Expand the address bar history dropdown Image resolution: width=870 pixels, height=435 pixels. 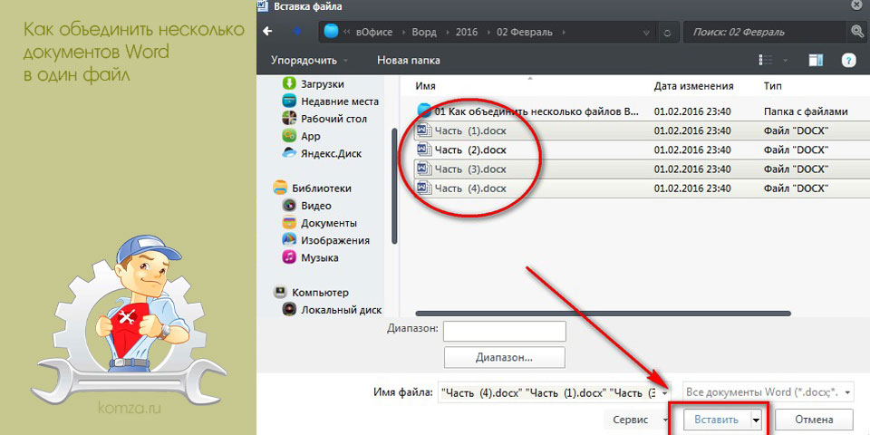tap(646, 33)
